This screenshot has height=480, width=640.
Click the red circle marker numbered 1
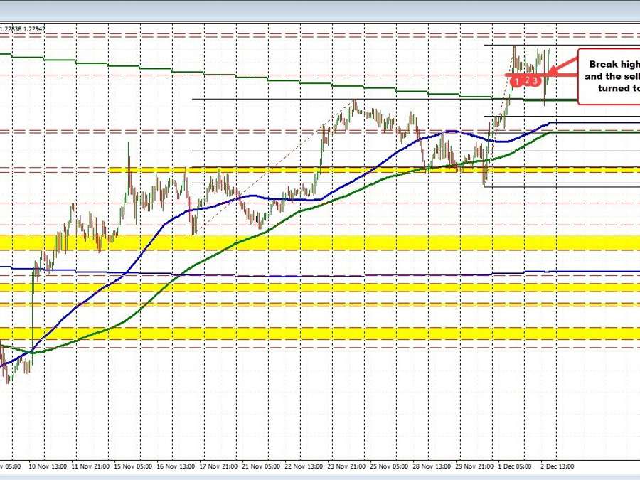[x=517, y=81]
